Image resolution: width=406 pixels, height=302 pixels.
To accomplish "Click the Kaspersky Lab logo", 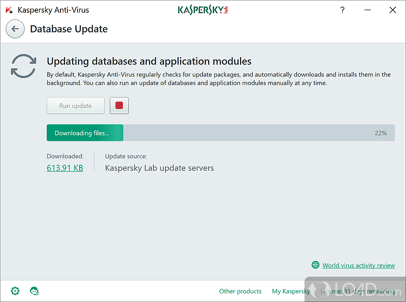I will (x=202, y=10).
